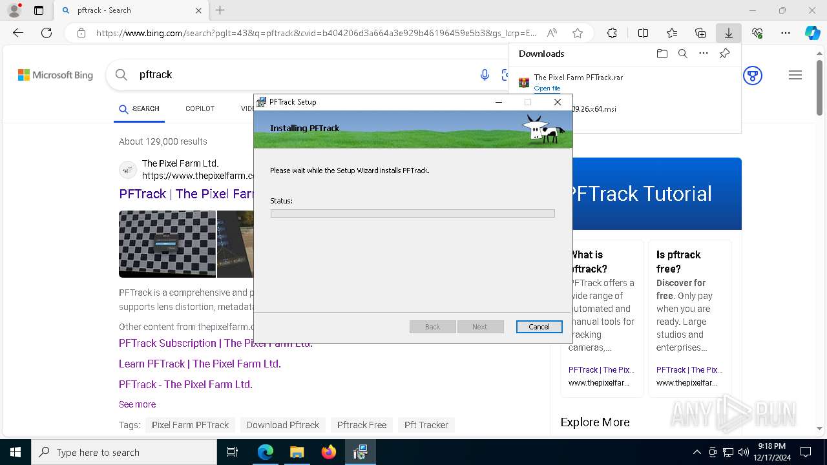This screenshot has height=465, width=827.
Task: Click the Bing search magnifier icon
Action: click(121, 75)
